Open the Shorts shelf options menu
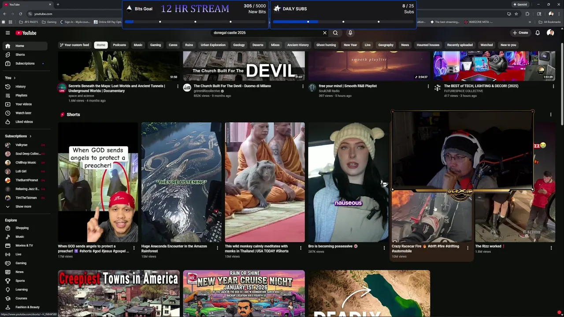 coord(550,114)
